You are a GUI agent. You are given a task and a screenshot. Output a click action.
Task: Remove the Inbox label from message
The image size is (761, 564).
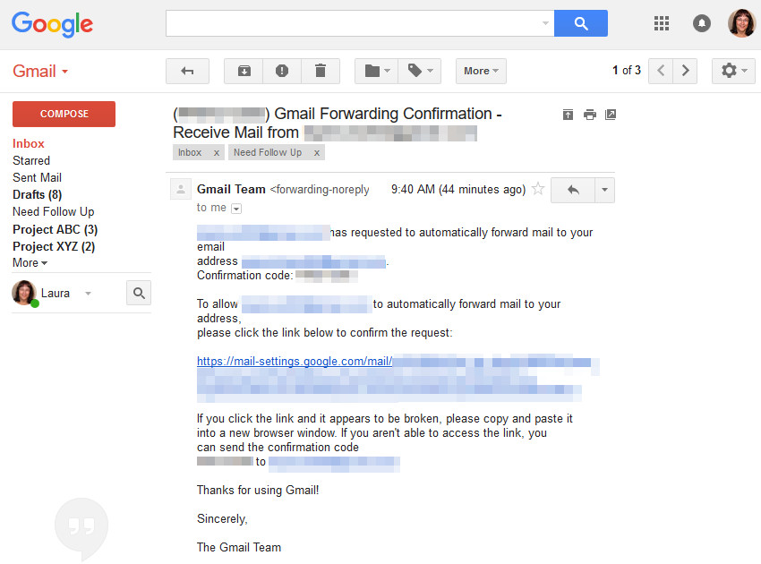click(x=217, y=153)
